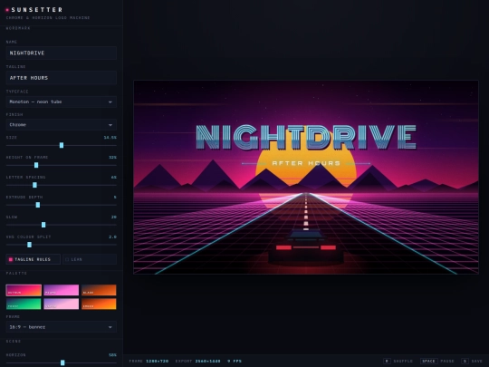Click the pink dot beside Sunsetter
The width and height of the screenshot is (489, 367).
(7, 10)
